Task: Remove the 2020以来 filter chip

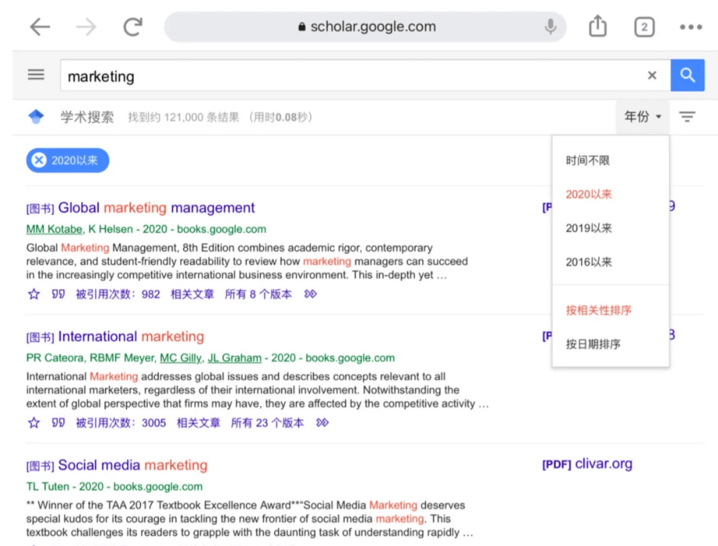Action: point(39,160)
